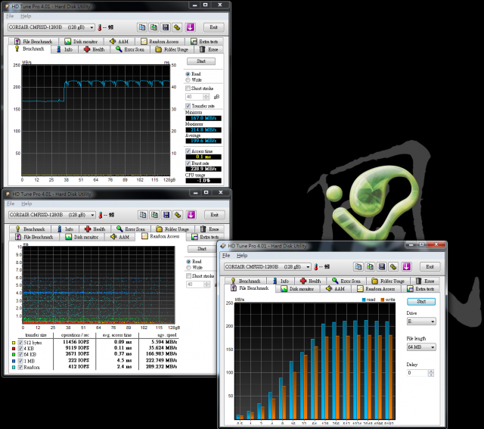This screenshot has height=429, width=484.
Task: Open Folder Usage tab in Benchmark window
Action: (172, 49)
